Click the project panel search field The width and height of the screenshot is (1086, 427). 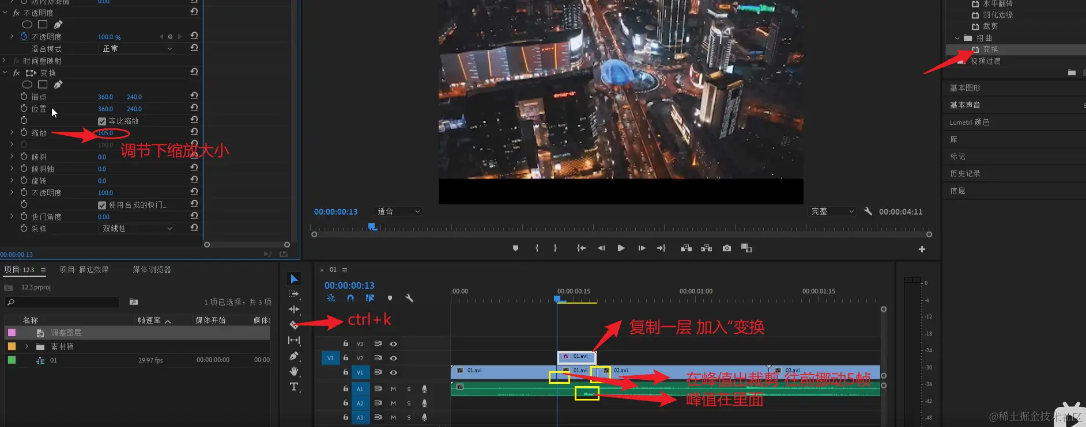[62, 302]
